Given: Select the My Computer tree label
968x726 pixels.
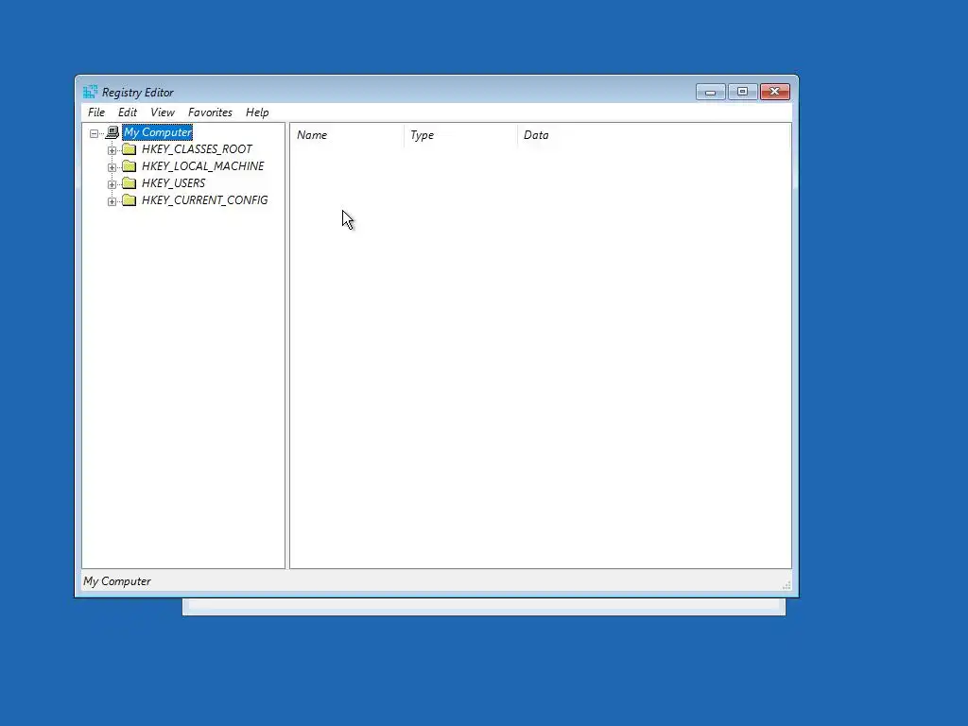Looking at the screenshot, I should (158, 132).
